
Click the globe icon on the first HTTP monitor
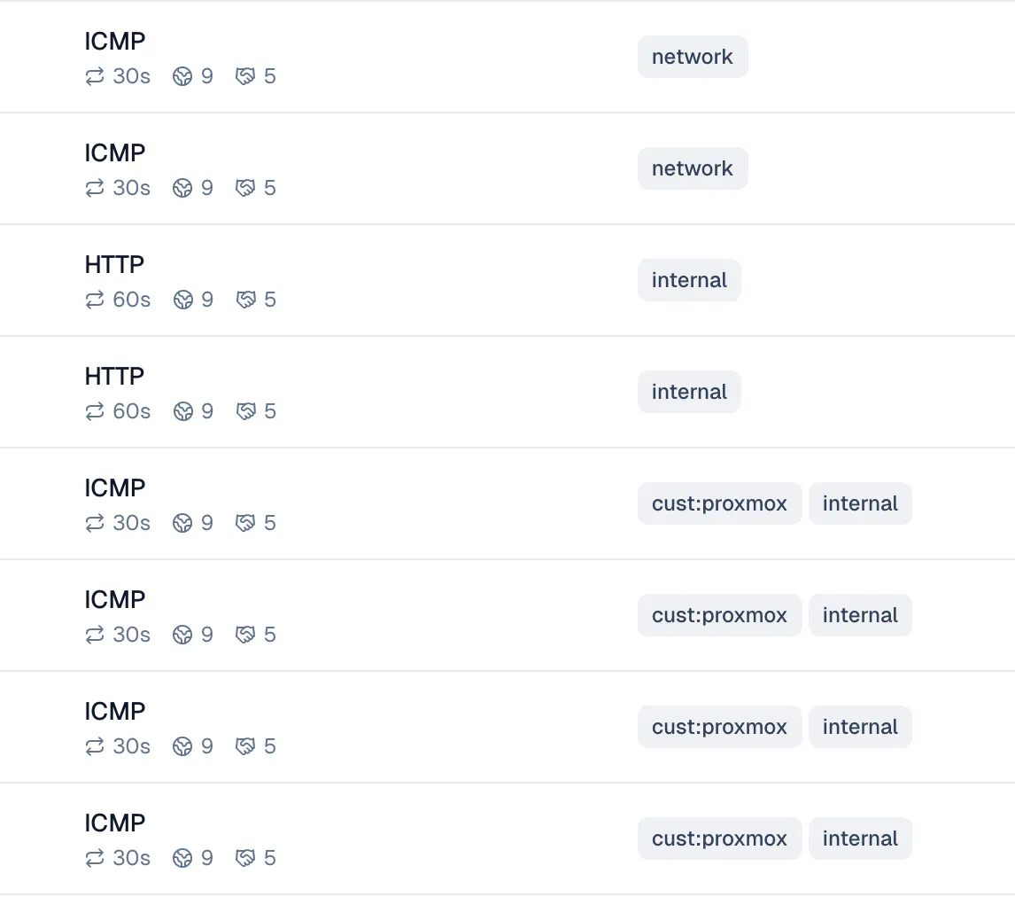183,300
